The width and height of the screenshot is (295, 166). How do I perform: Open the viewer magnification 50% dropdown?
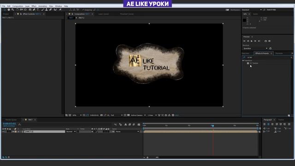77,115
